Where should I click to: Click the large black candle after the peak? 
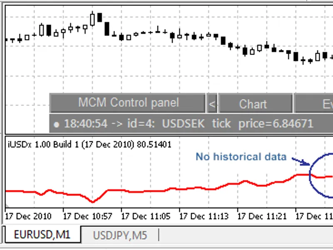click(107, 29)
